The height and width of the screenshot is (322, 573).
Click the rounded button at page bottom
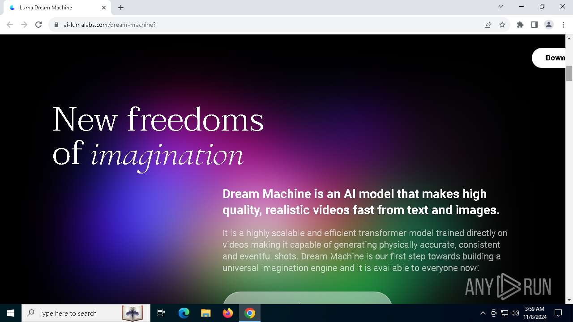307,298
